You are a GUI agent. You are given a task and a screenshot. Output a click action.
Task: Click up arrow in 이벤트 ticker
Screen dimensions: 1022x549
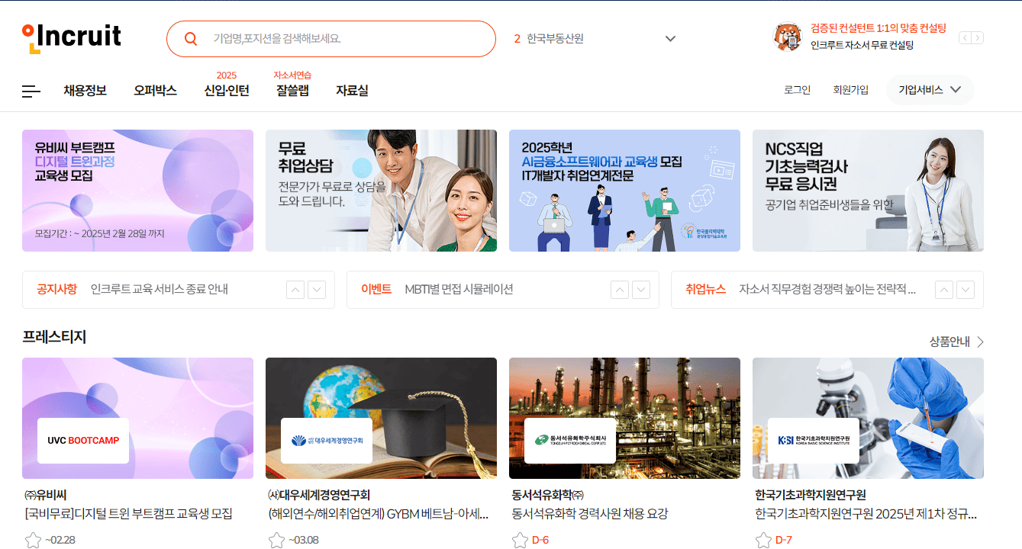pos(620,290)
